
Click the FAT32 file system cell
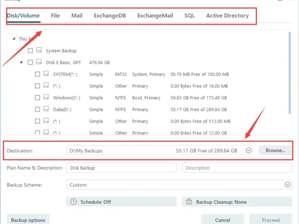point(121,74)
